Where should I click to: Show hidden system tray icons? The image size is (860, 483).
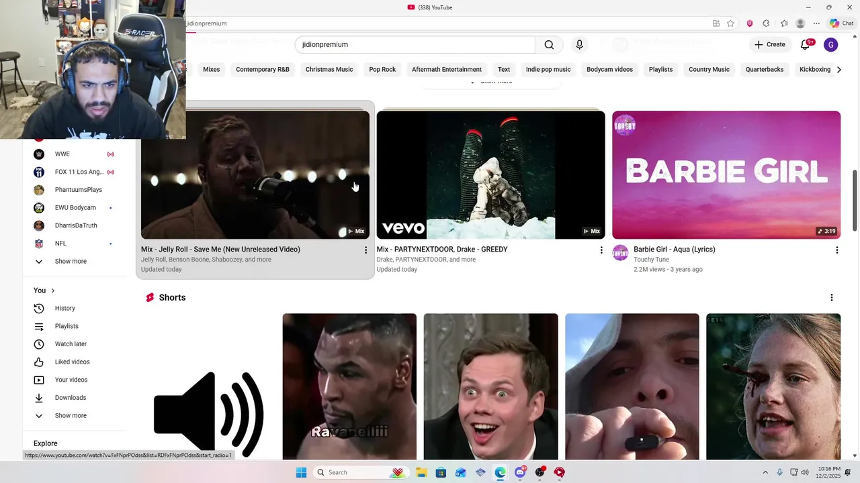pos(765,472)
